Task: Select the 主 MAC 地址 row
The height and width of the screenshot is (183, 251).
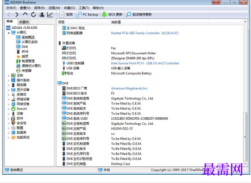Action: tap(150, 28)
